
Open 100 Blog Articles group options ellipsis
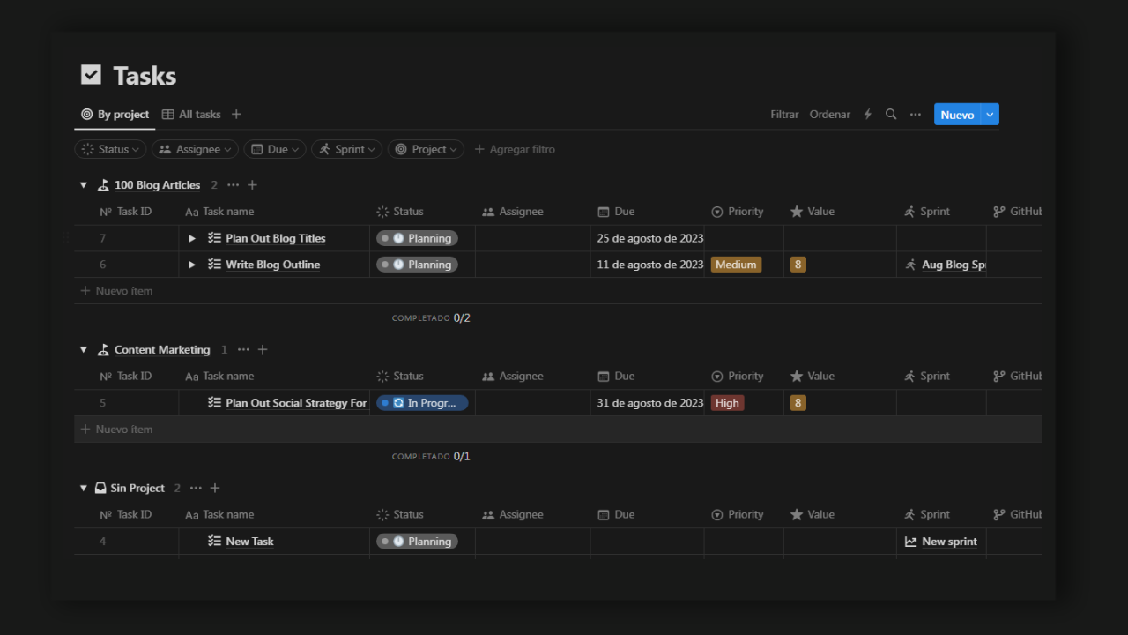(233, 185)
